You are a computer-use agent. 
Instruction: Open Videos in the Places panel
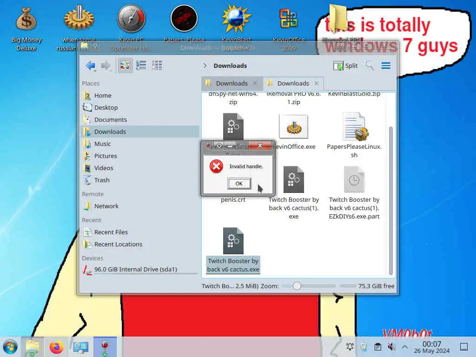click(140, 168)
